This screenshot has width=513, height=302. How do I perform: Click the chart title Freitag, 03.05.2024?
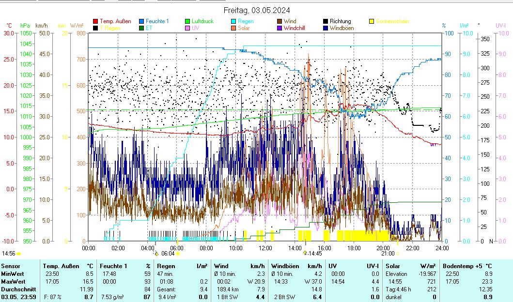[x=257, y=10]
